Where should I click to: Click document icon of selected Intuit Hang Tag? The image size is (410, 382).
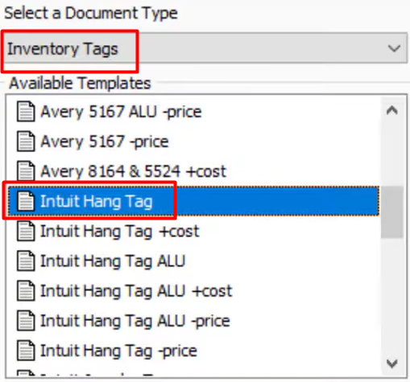pos(26,201)
